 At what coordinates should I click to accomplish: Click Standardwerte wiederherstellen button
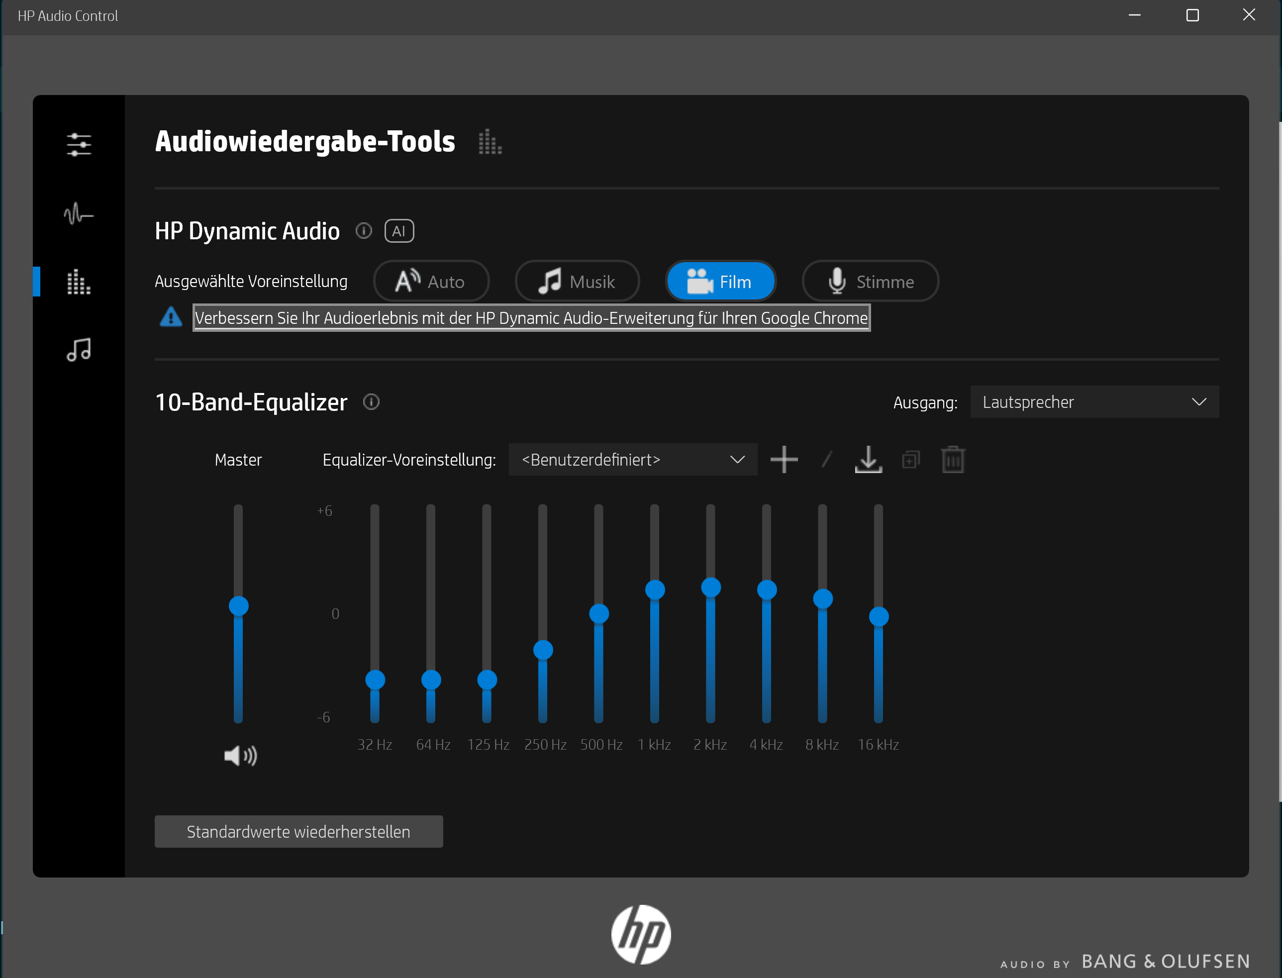coord(298,831)
